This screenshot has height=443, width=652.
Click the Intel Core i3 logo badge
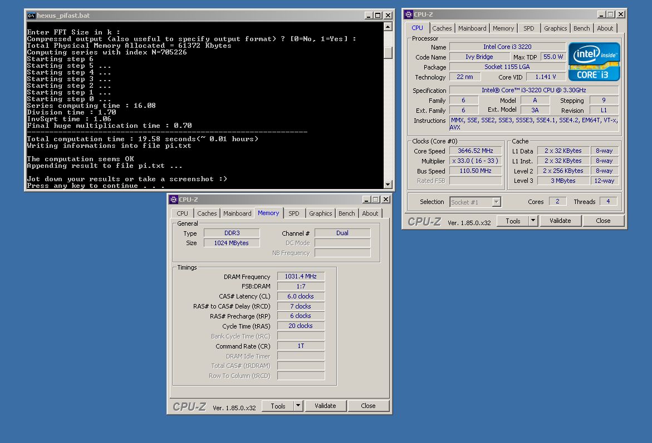[x=594, y=62]
